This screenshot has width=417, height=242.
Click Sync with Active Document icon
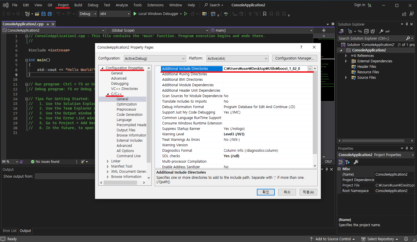(360, 31)
